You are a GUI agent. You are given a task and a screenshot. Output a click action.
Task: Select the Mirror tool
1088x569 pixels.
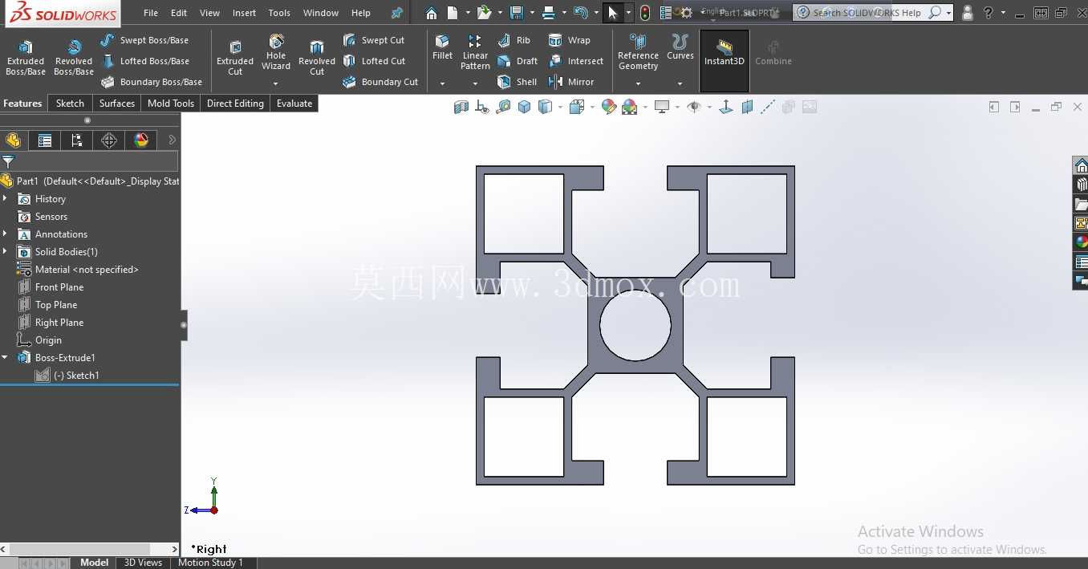click(571, 82)
